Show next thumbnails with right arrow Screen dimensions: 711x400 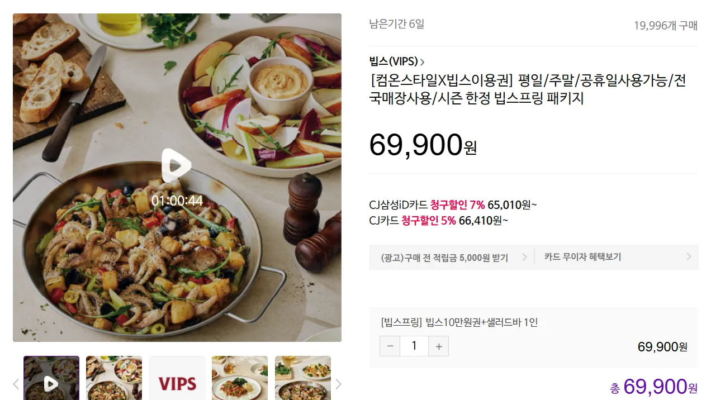point(338,384)
